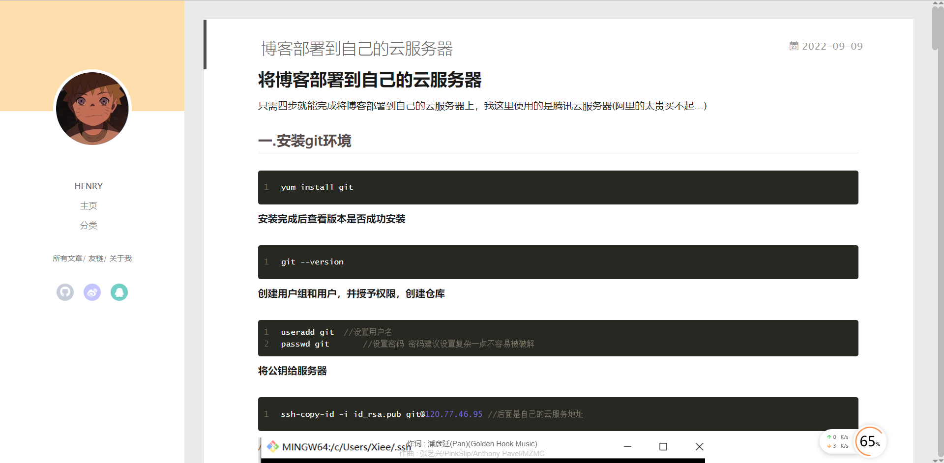Click the HENRY name link in sidebar
The height and width of the screenshot is (463, 944).
(88, 186)
